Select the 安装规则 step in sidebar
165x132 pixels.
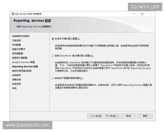[x=16, y=75]
